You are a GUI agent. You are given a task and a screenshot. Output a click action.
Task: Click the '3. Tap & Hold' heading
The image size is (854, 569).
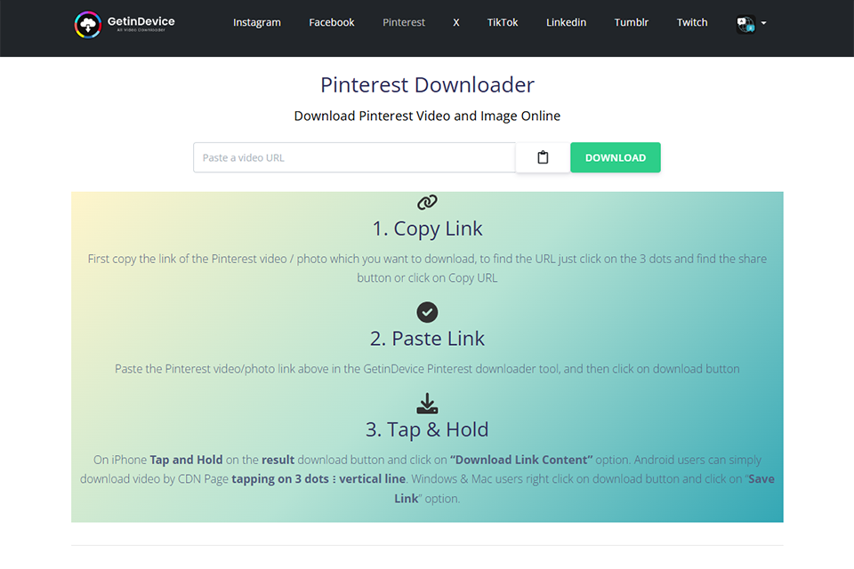(x=427, y=429)
